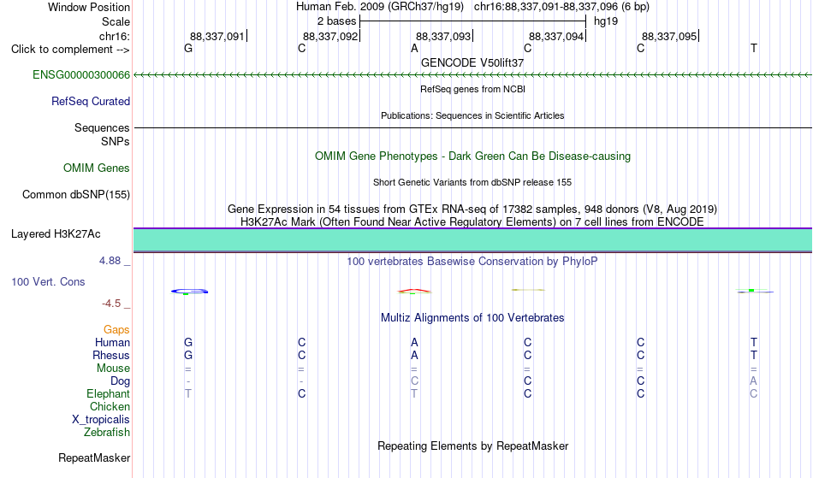Select the Zebrafish species row label
The height and width of the screenshot is (478, 813).
tap(107, 433)
